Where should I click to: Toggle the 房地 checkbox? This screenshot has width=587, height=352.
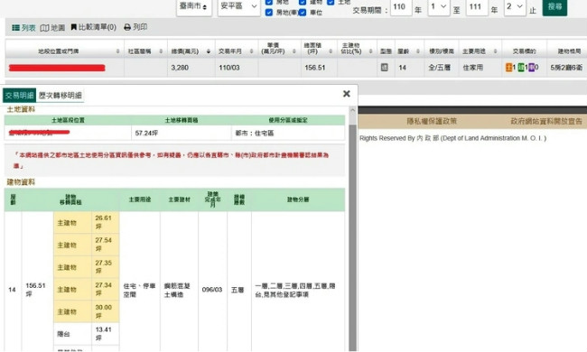click(269, 2)
